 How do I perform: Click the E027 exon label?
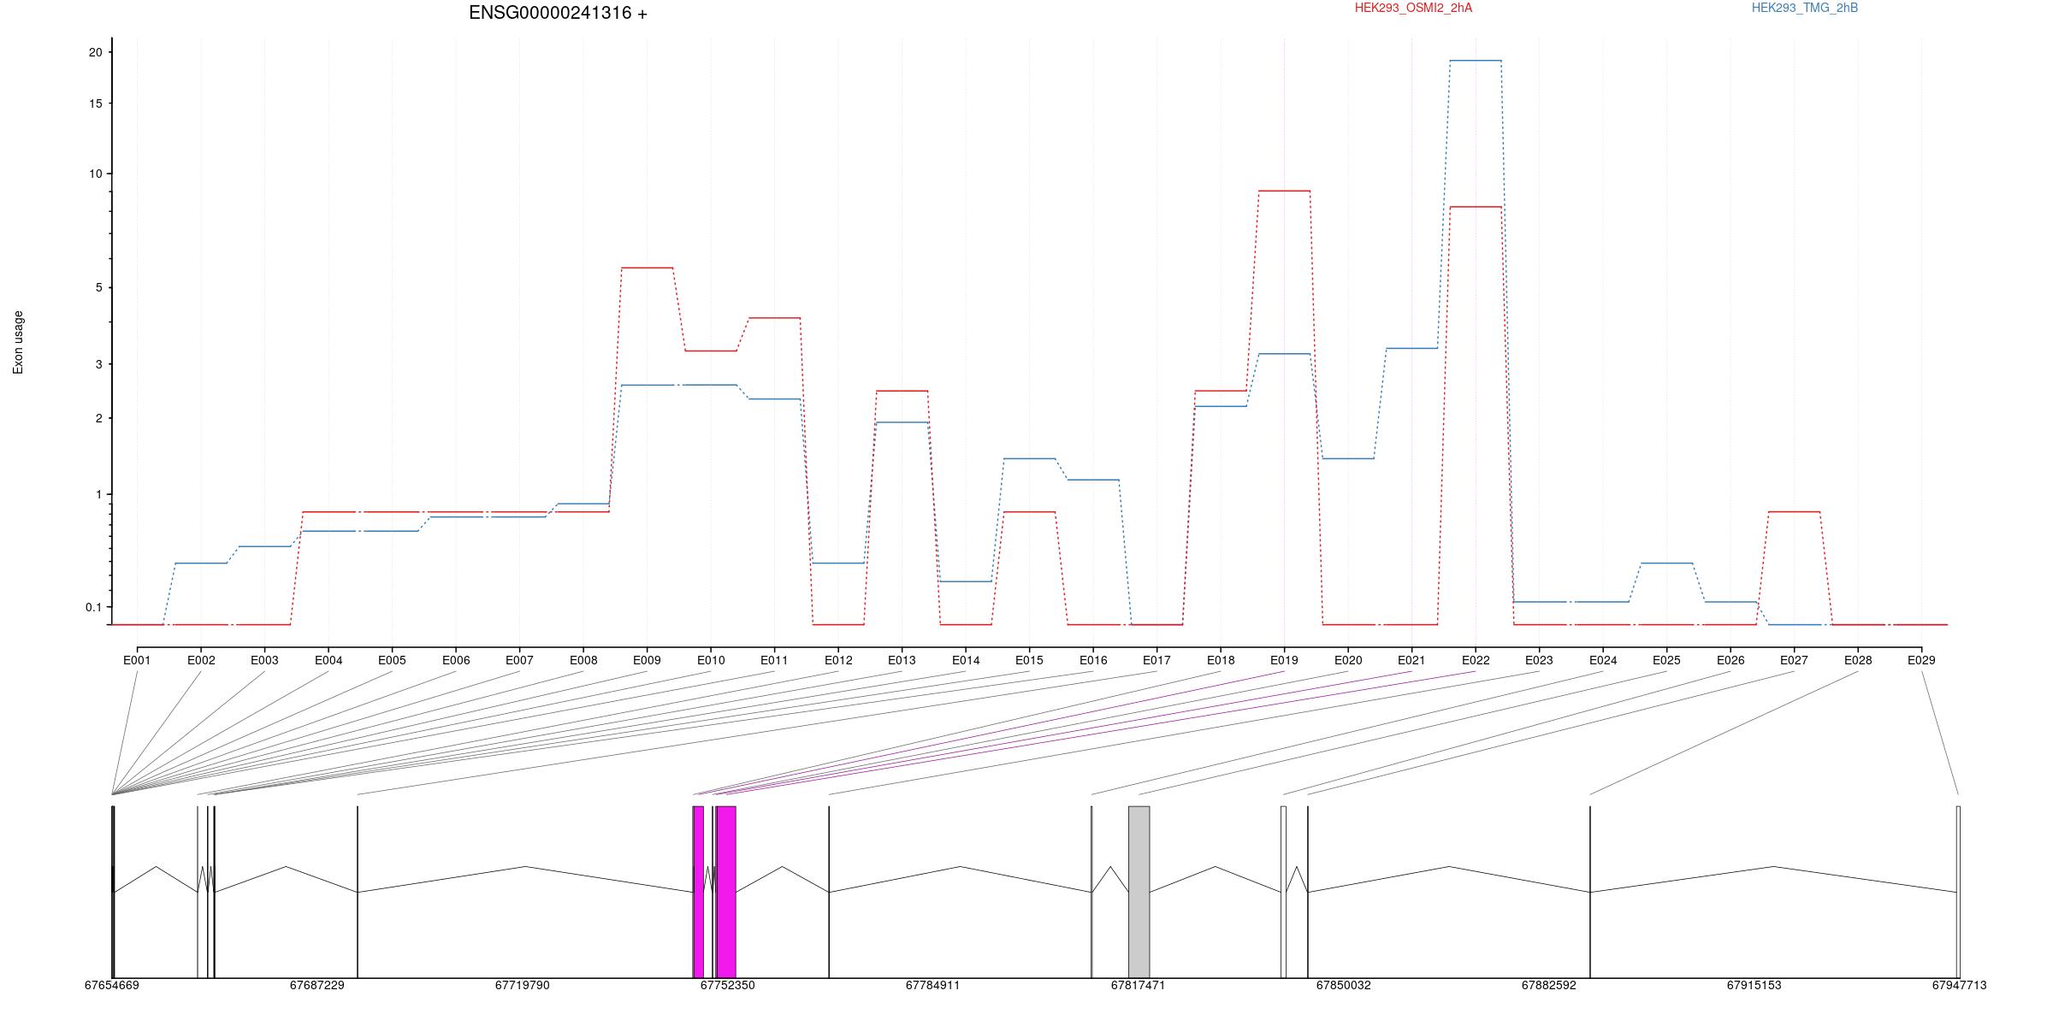coord(1794,660)
